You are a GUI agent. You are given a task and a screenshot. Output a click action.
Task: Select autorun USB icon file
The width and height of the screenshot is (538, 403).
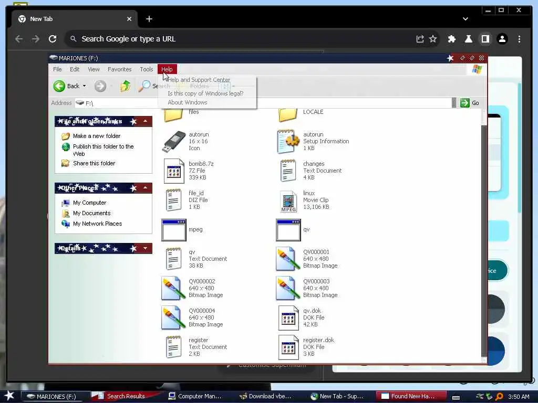coord(173,142)
